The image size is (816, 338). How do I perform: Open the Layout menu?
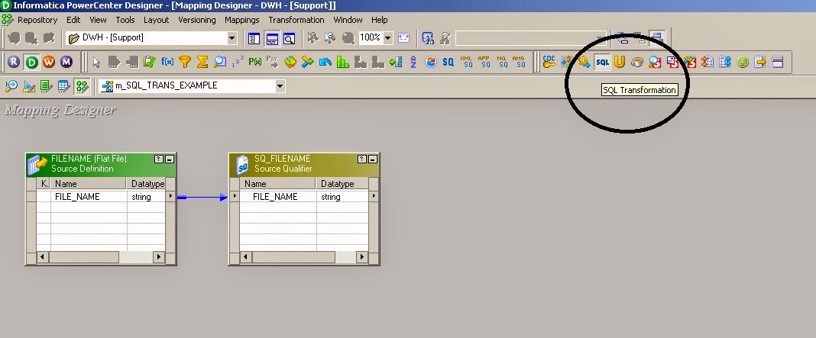[156, 20]
